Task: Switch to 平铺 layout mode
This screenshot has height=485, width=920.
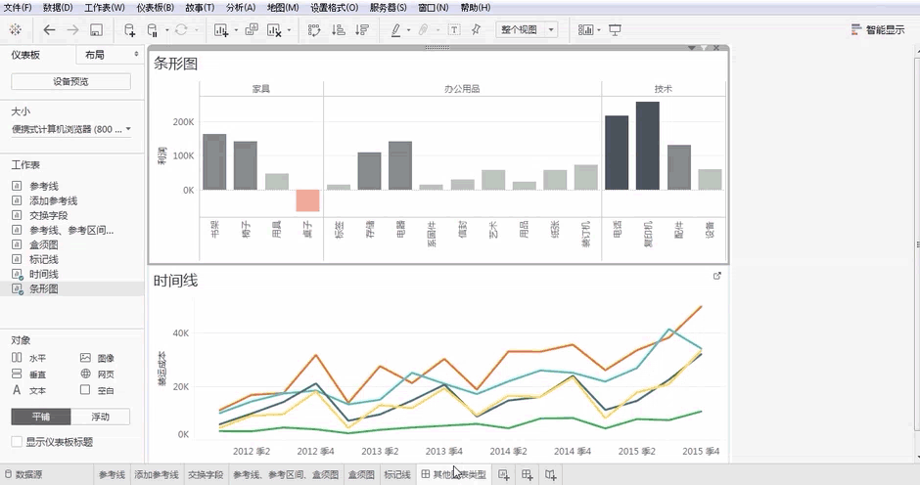Action: pos(41,417)
